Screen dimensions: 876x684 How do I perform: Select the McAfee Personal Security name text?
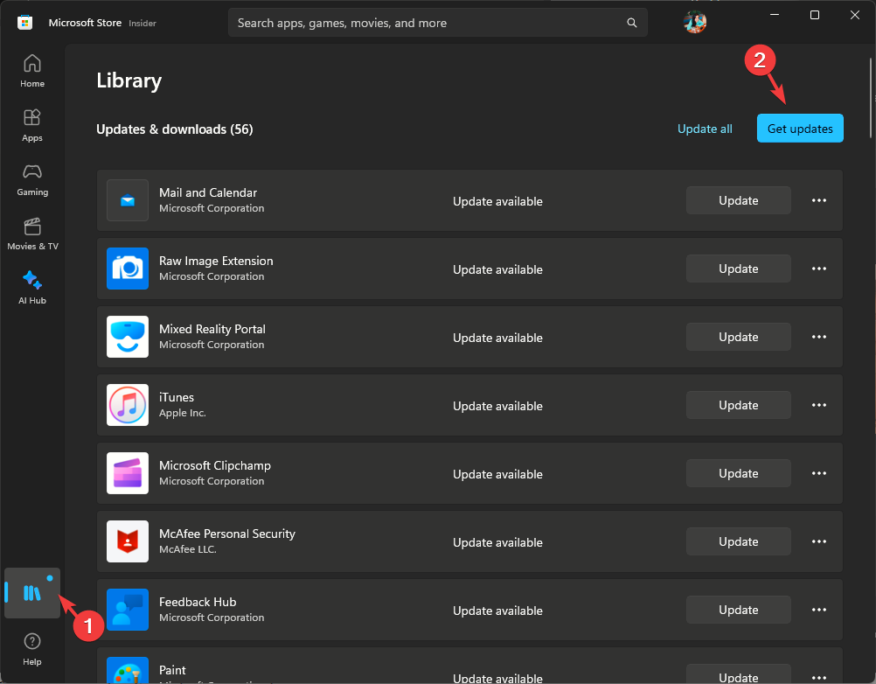[226, 534]
